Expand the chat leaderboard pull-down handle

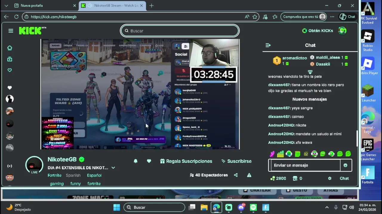pos(310,72)
